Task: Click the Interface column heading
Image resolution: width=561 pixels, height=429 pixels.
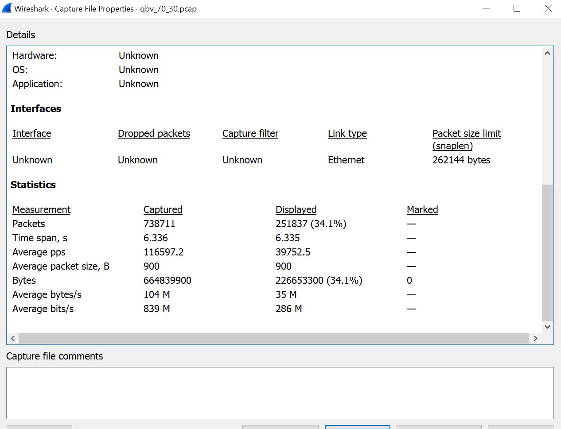Action: click(31, 133)
